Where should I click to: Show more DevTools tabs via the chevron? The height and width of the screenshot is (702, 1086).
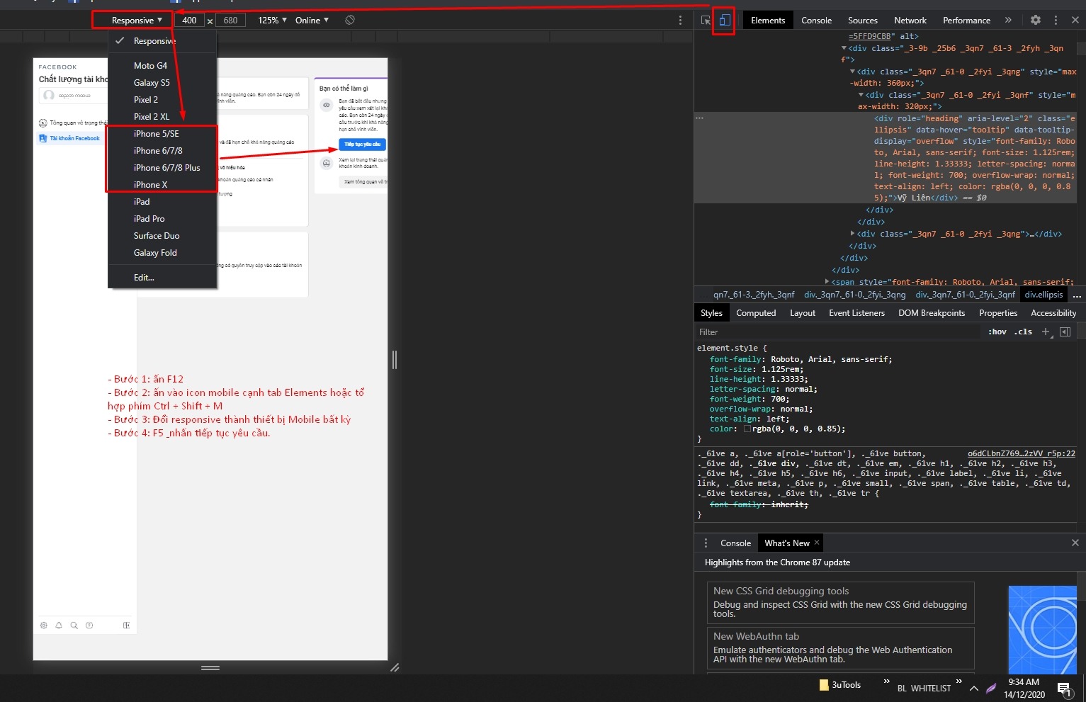click(x=1008, y=21)
